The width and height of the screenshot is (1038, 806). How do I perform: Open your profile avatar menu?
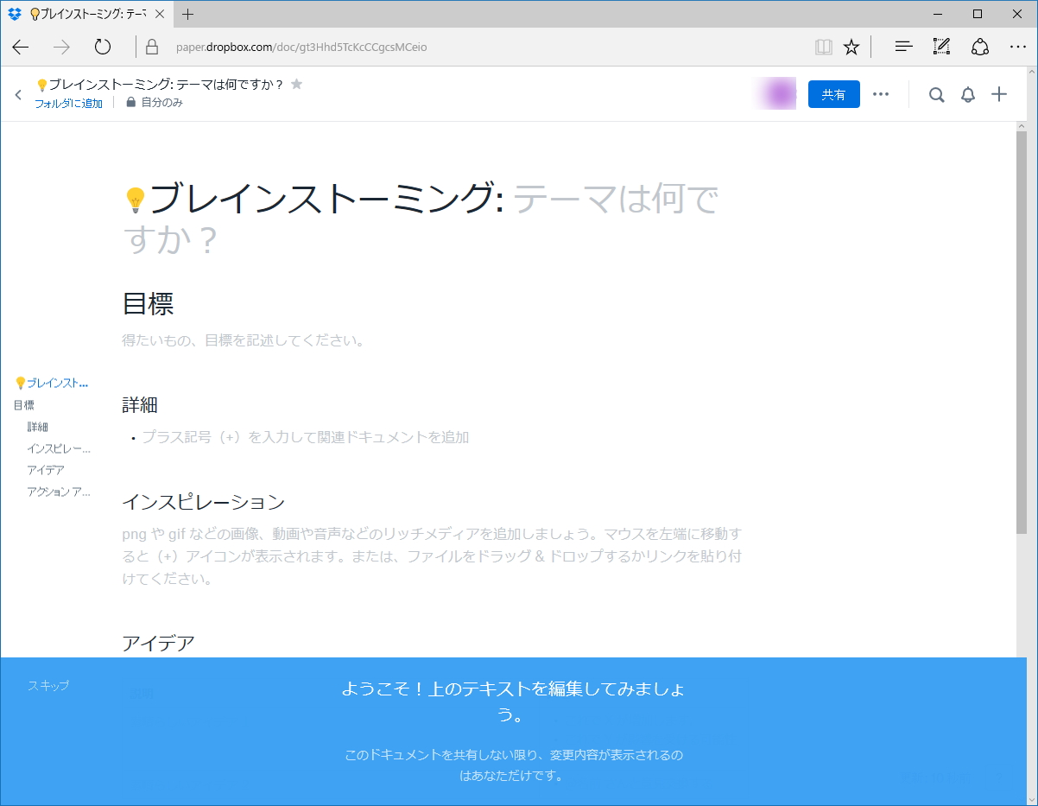775,93
